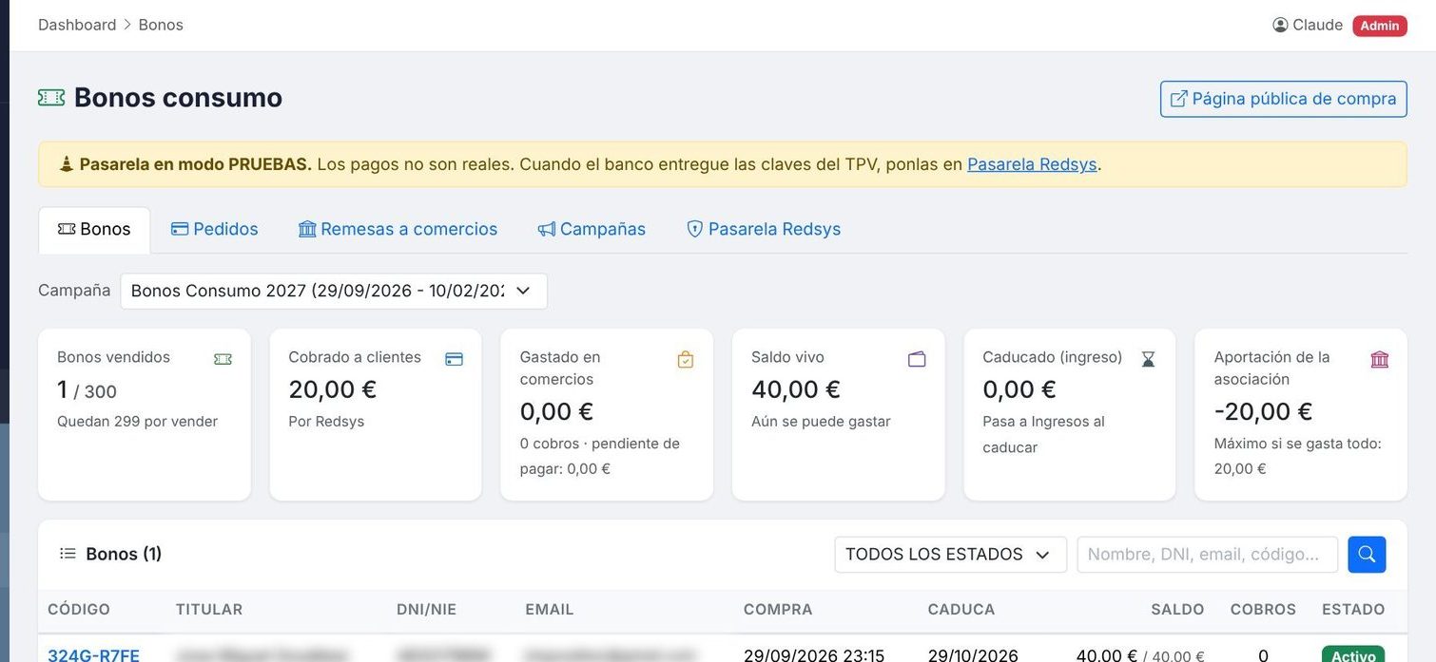Click the Bonos (1) table heading
This screenshot has height=662, width=1436.
point(124,554)
